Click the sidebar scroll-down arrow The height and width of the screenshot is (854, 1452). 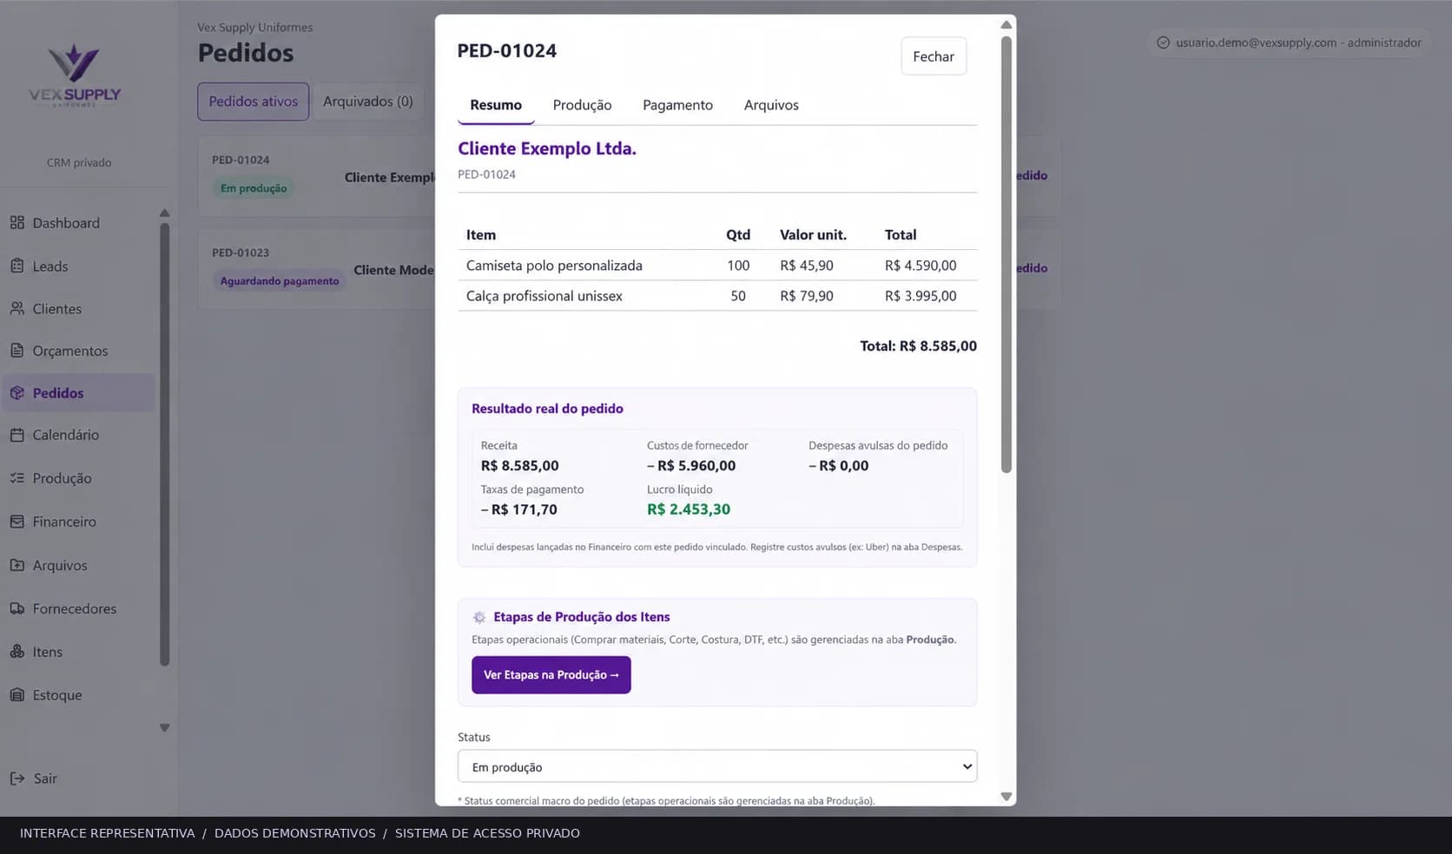[x=164, y=728]
